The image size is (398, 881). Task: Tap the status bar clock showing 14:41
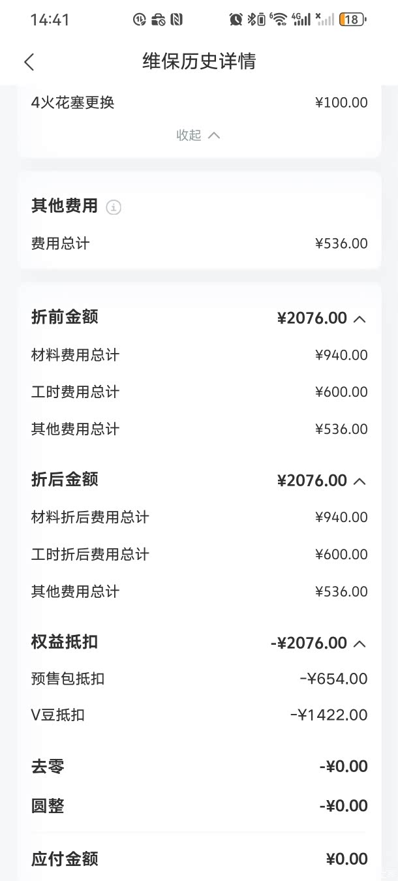[50, 20]
